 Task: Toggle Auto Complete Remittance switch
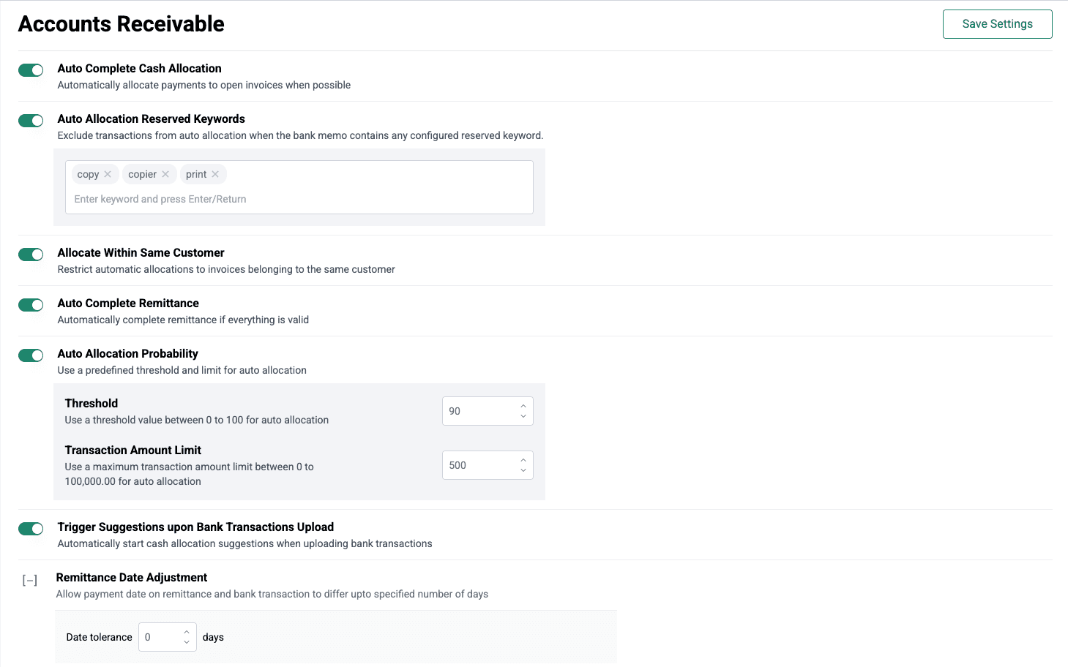click(31, 305)
